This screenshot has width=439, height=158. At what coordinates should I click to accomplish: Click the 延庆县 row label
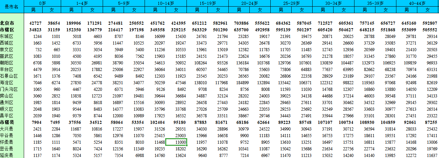pos(7,156)
